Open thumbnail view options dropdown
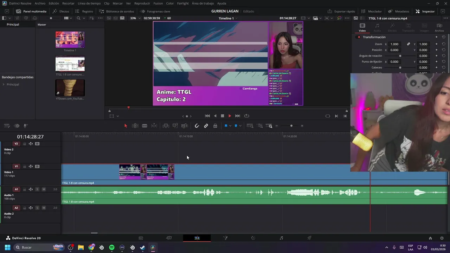450x253 pixels. pos(71,18)
